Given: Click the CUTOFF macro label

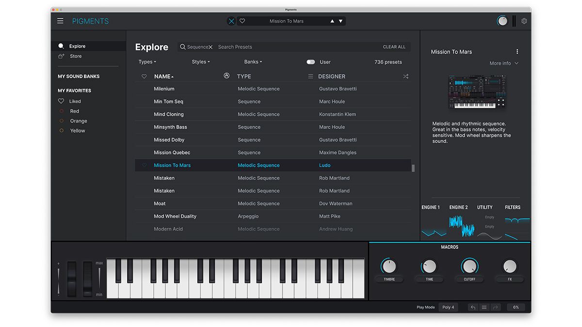Looking at the screenshot, I should coord(469,280).
